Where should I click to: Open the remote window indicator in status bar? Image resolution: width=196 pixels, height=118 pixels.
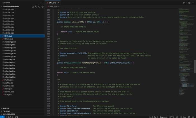(x=2, y=117)
